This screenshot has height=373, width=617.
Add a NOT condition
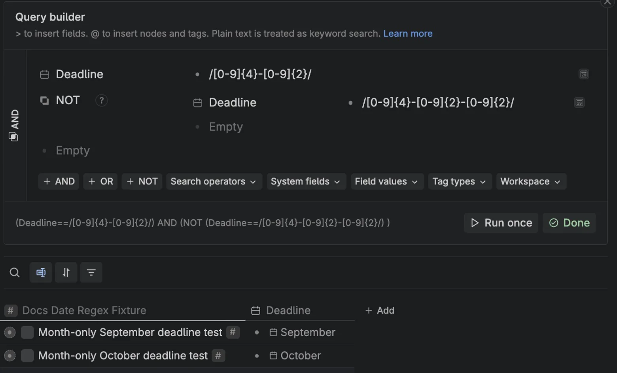pos(142,181)
